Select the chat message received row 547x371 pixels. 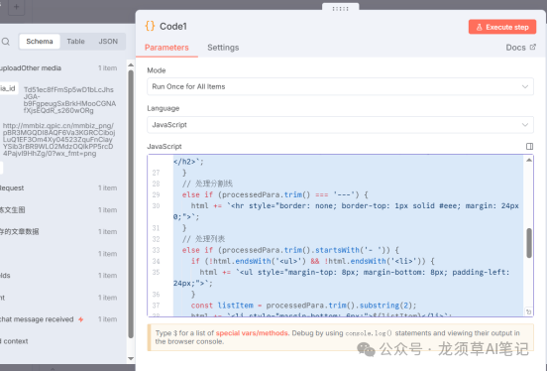pos(58,319)
